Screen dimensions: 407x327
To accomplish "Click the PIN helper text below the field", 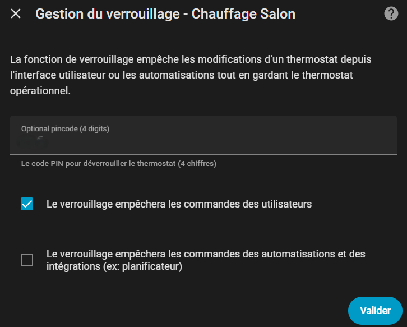I will click(118, 164).
